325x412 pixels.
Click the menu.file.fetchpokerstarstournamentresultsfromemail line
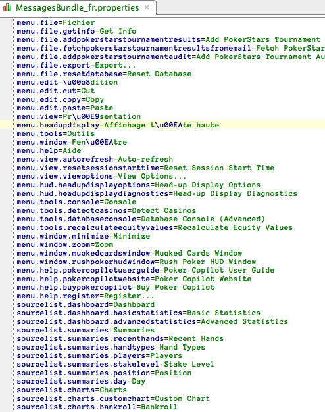point(171,48)
